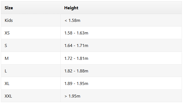Screen dimensions: 183x103
Task: Click the > 1.95m height value
Action: pos(72,96)
